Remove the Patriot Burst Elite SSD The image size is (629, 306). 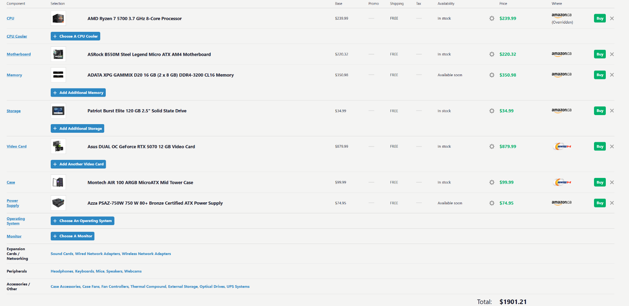coord(612,111)
